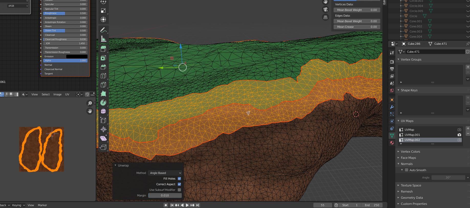The image size is (470, 208).
Task: Select the Smooth vertices tool
Action: point(103,111)
